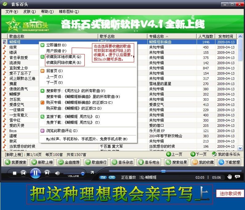
Task: Open the speech bubble comment icon
Action: coord(237,177)
